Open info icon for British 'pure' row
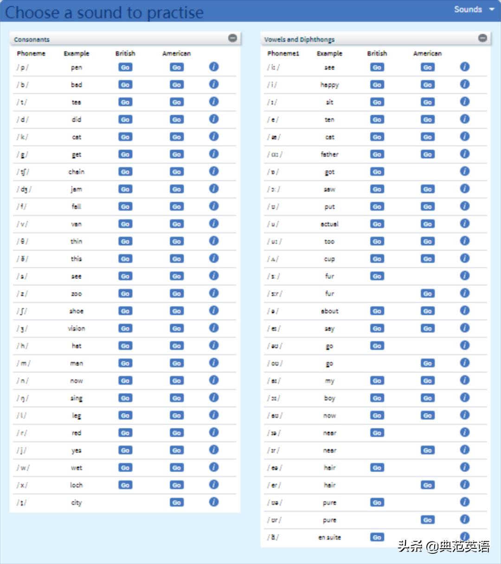 pos(465,502)
